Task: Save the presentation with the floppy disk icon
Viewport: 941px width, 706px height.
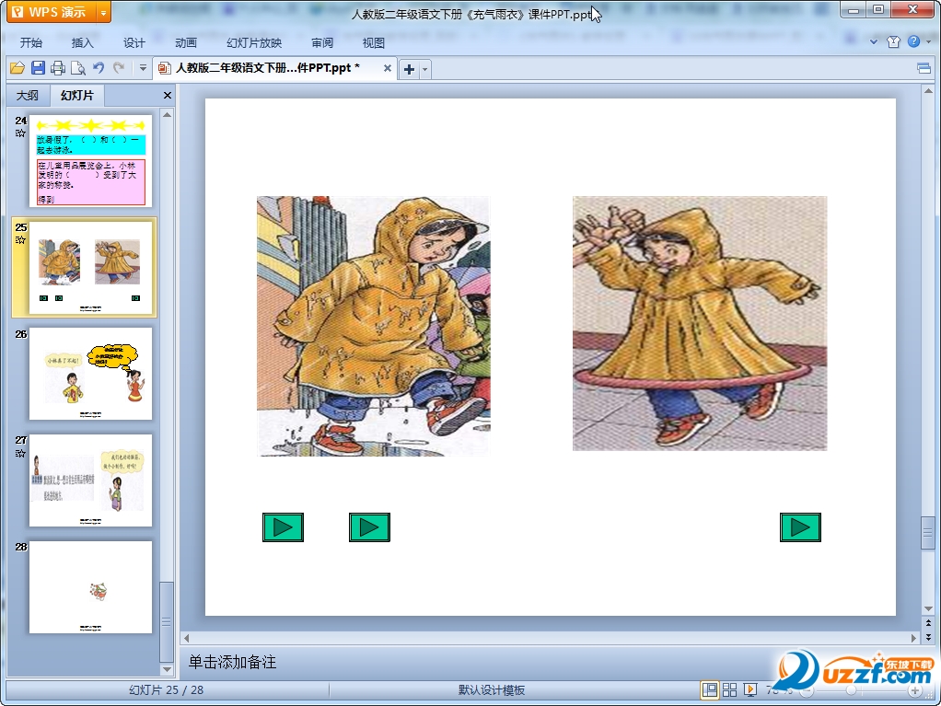Action: 38,68
